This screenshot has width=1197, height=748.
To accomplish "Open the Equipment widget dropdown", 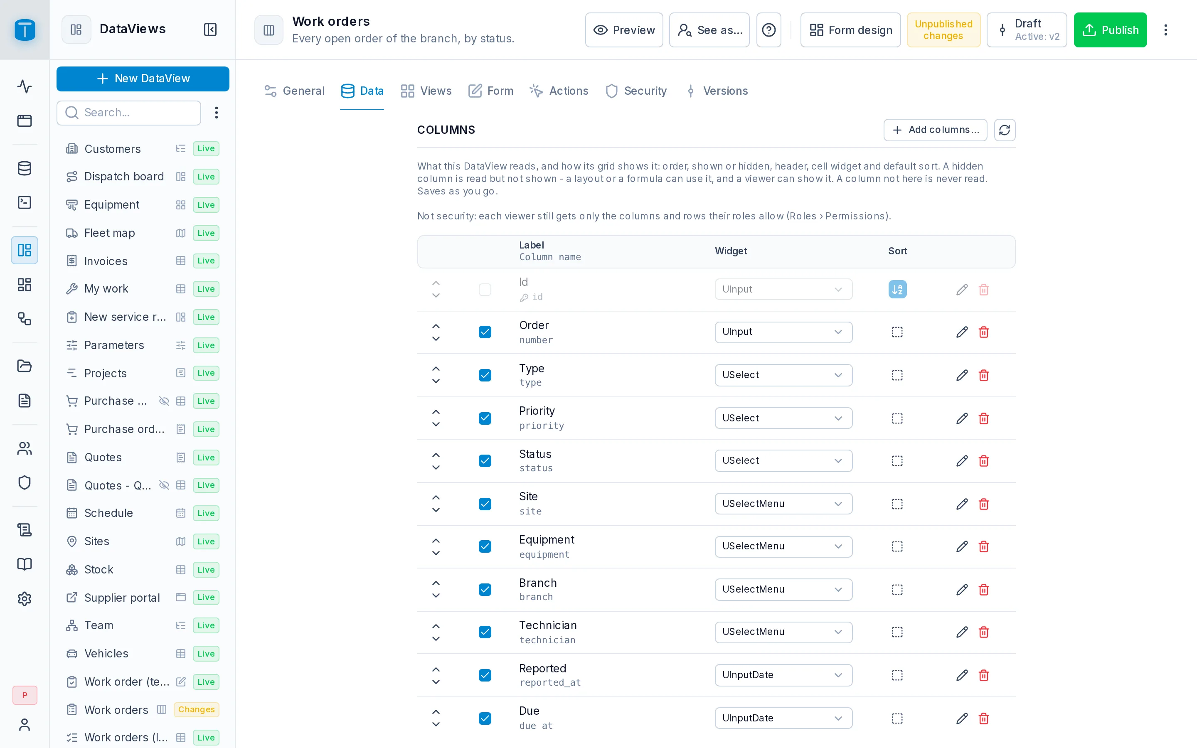I will click(783, 546).
